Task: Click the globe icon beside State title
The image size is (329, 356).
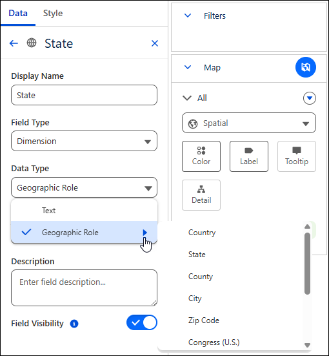Action: click(x=32, y=43)
